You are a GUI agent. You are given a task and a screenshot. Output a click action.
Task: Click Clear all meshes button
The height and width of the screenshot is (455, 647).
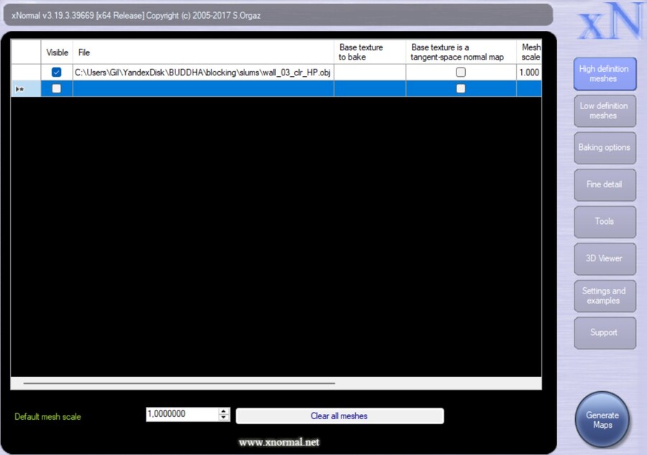point(339,416)
